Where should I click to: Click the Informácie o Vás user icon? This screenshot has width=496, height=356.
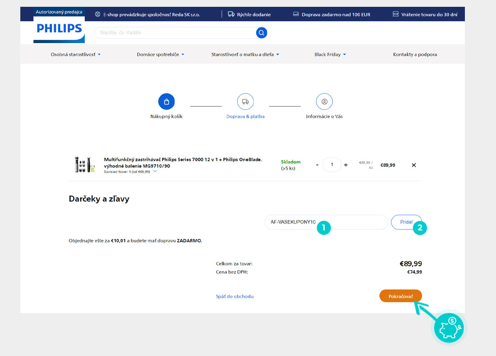click(324, 102)
